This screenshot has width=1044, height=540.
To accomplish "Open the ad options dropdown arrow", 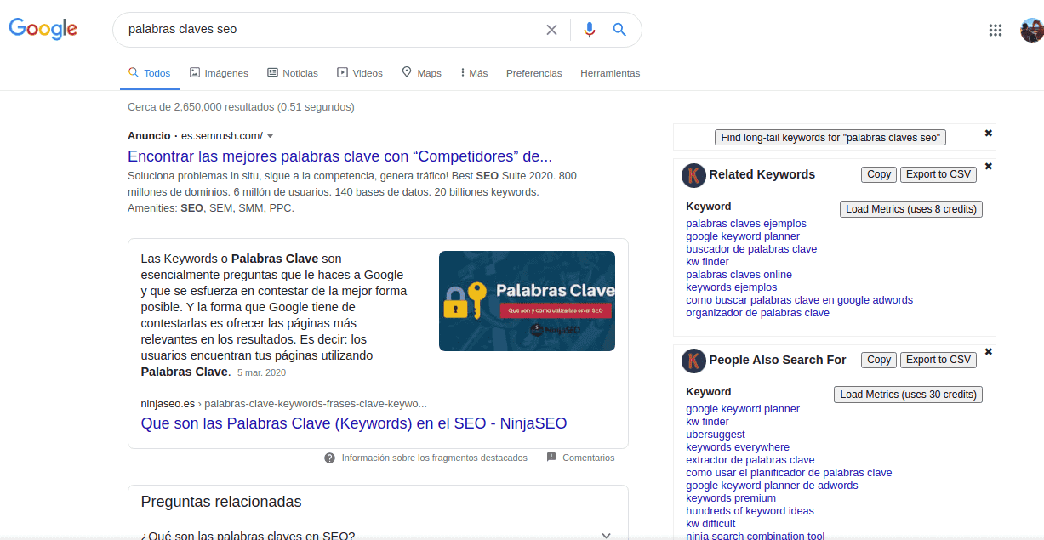I will [x=270, y=136].
